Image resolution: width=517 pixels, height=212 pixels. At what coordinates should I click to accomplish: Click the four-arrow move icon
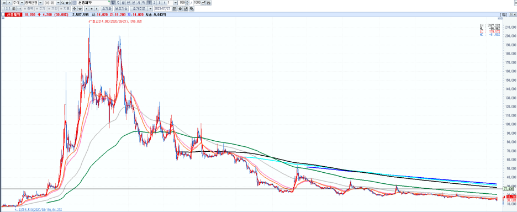[x=75, y=9]
